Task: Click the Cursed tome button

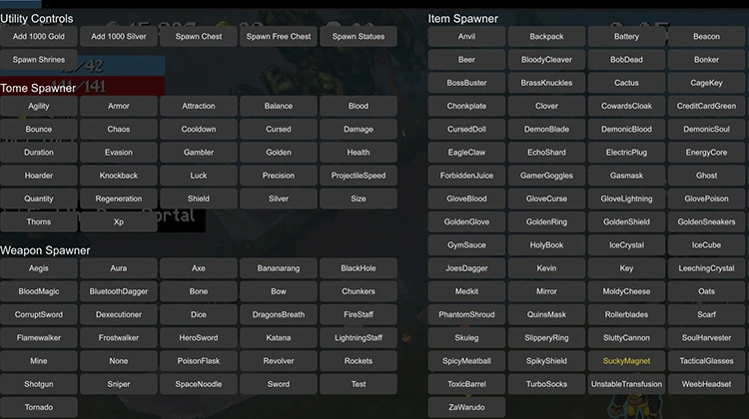Action: click(279, 130)
